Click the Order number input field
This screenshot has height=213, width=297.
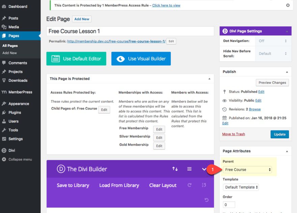tap(228, 205)
